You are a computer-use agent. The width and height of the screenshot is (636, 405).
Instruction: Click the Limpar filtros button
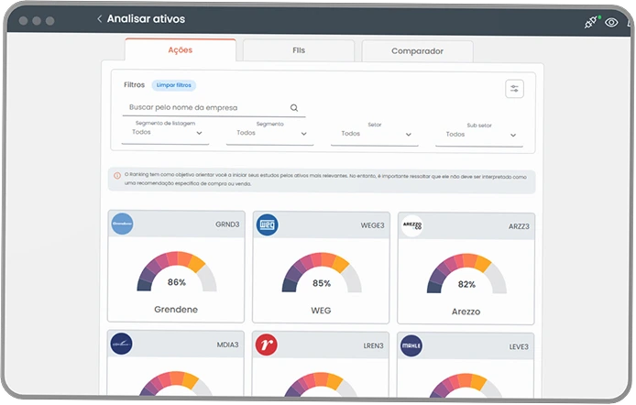pyautogui.click(x=174, y=85)
